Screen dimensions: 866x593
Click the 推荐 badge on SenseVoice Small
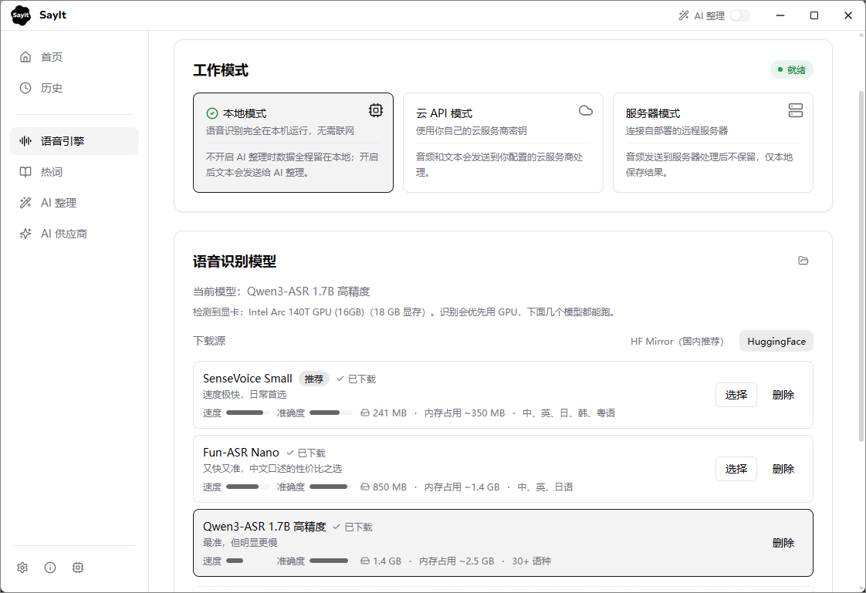pyautogui.click(x=314, y=379)
